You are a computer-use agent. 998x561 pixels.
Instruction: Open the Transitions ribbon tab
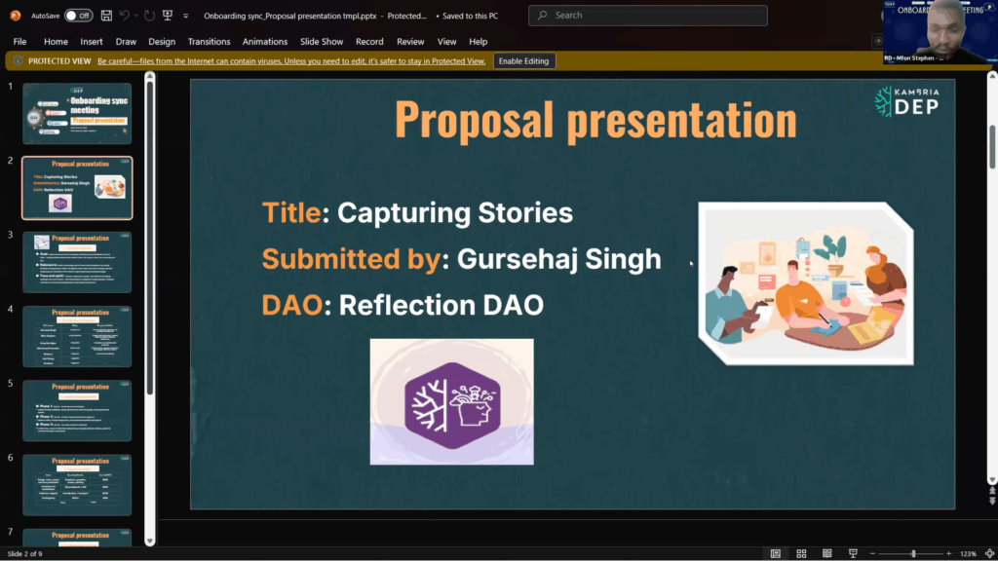click(x=209, y=42)
